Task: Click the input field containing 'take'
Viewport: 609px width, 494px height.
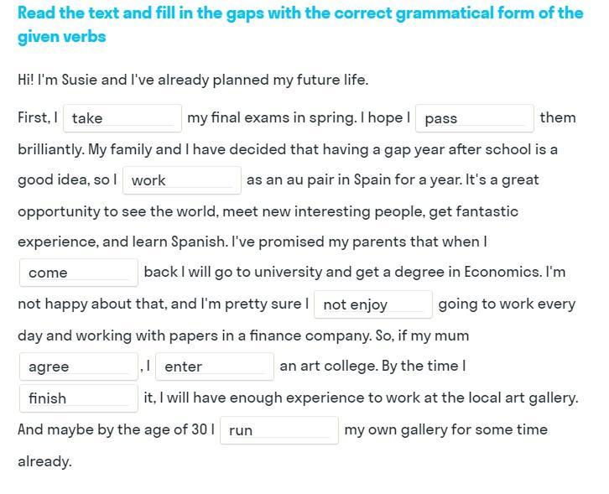Action: point(122,118)
